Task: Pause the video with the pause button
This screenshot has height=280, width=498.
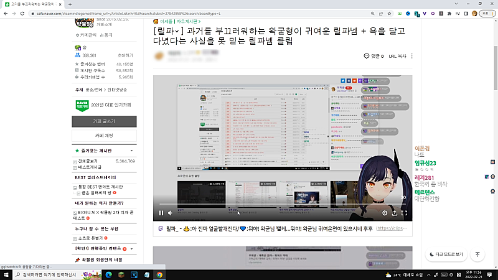Action: [x=161, y=213]
